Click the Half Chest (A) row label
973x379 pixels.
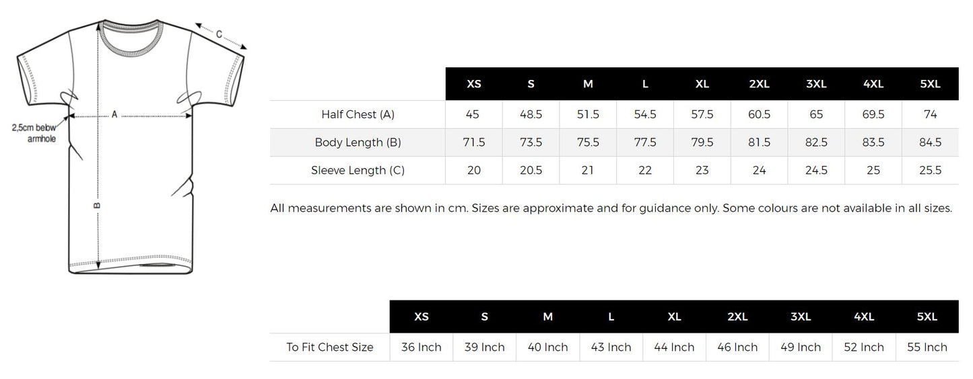pyautogui.click(x=358, y=114)
